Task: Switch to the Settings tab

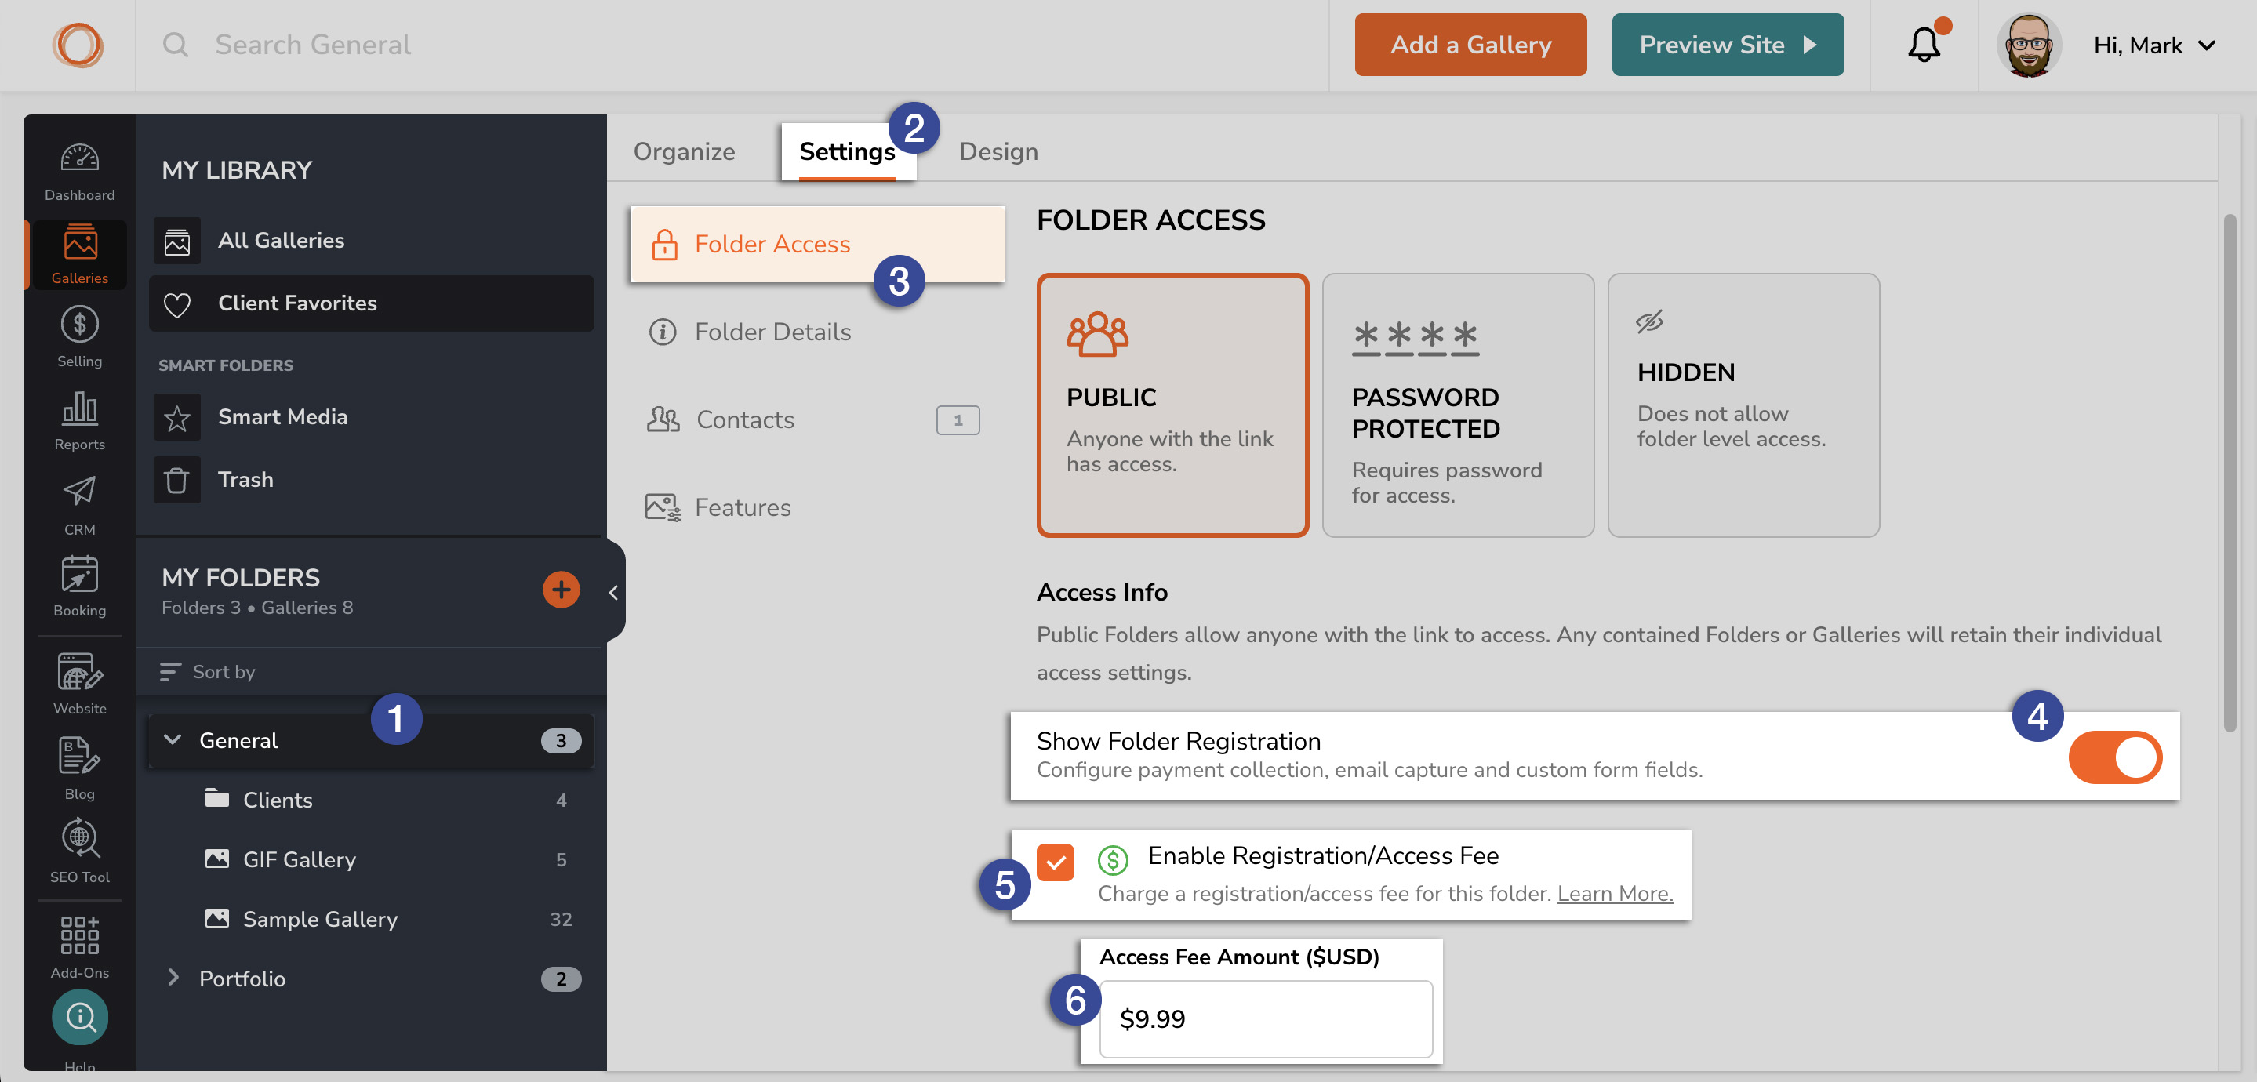Action: (846, 151)
